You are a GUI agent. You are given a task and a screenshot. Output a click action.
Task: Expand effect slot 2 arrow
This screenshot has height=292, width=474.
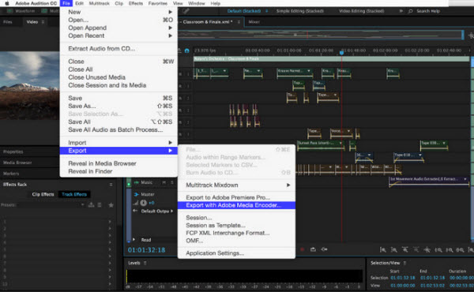(x=110, y=229)
